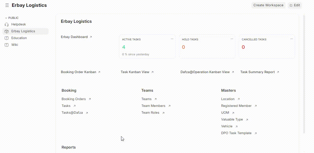Image resolution: width=314 pixels, height=153 pixels.
Task: Toggle the hamburger sidebar menu icon
Action: pos(7,6)
